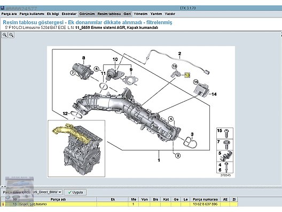This screenshot has height=212, width=282.
Task: Click circled callout 7 beside the actuator
Action: tap(73, 73)
